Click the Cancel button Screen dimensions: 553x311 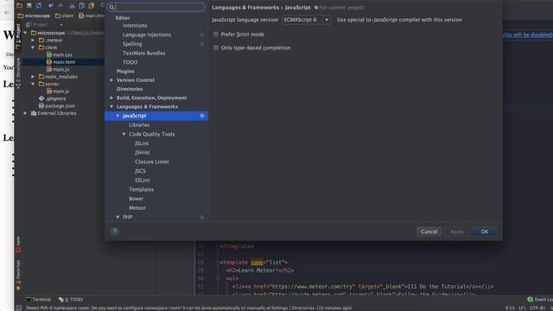[429, 232]
